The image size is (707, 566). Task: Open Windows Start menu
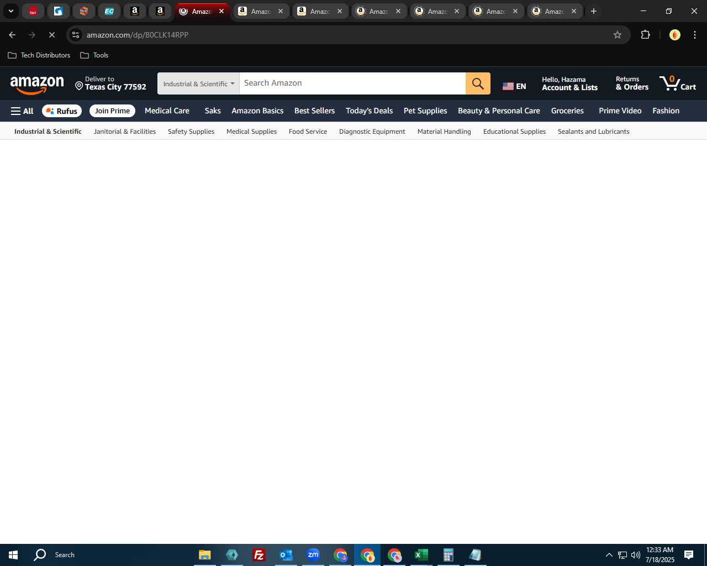tap(13, 555)
